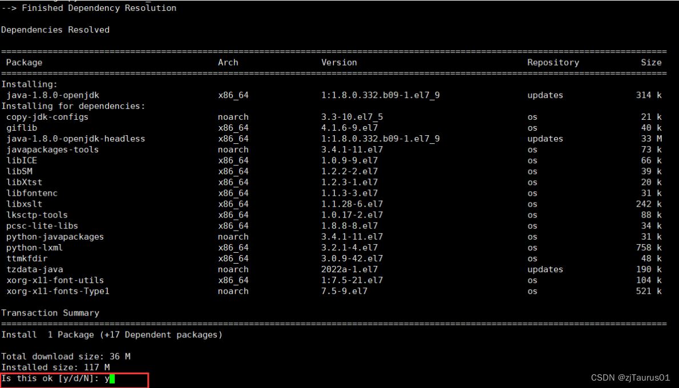This screenshot has width=679, height=388.
Task: Click the Size column header
Action: 650,63
